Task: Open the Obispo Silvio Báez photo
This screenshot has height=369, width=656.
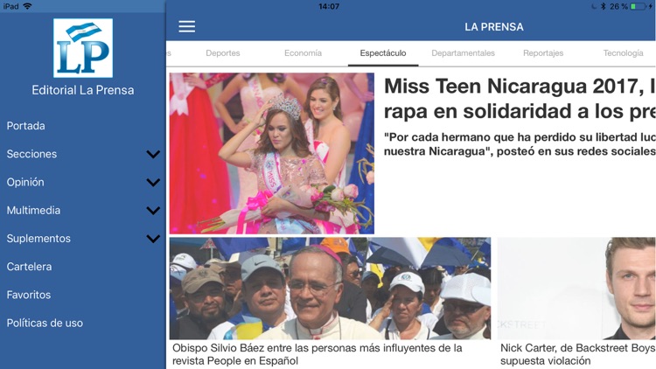Action: (330, 289)
